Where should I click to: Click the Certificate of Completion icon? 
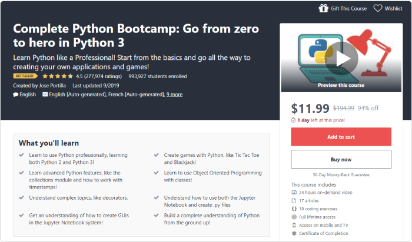pyautogui.click(x=294, y=233)
